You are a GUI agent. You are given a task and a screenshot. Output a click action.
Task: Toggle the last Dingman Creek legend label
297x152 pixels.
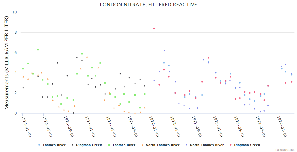tap(247, 145)
